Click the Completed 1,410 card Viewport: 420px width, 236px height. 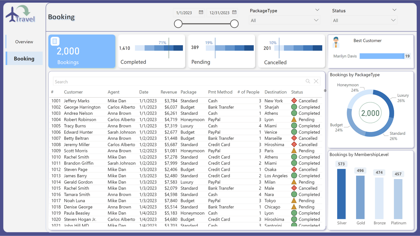tap(152, 51)
